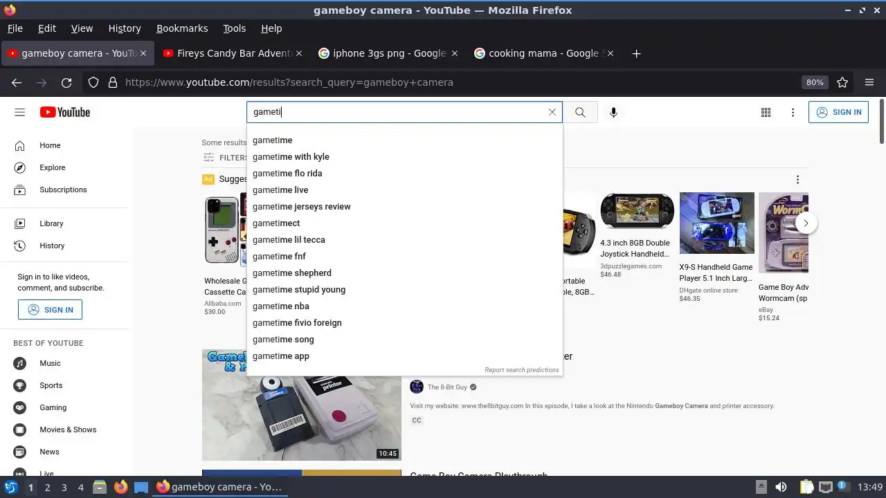Viewport: 886px width, 498px height.
Task: Switch to cooking mama Google tab
Action: (x=544, y=53)
